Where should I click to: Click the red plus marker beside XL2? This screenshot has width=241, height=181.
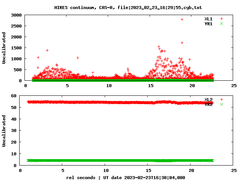click(x=221, y=100)
